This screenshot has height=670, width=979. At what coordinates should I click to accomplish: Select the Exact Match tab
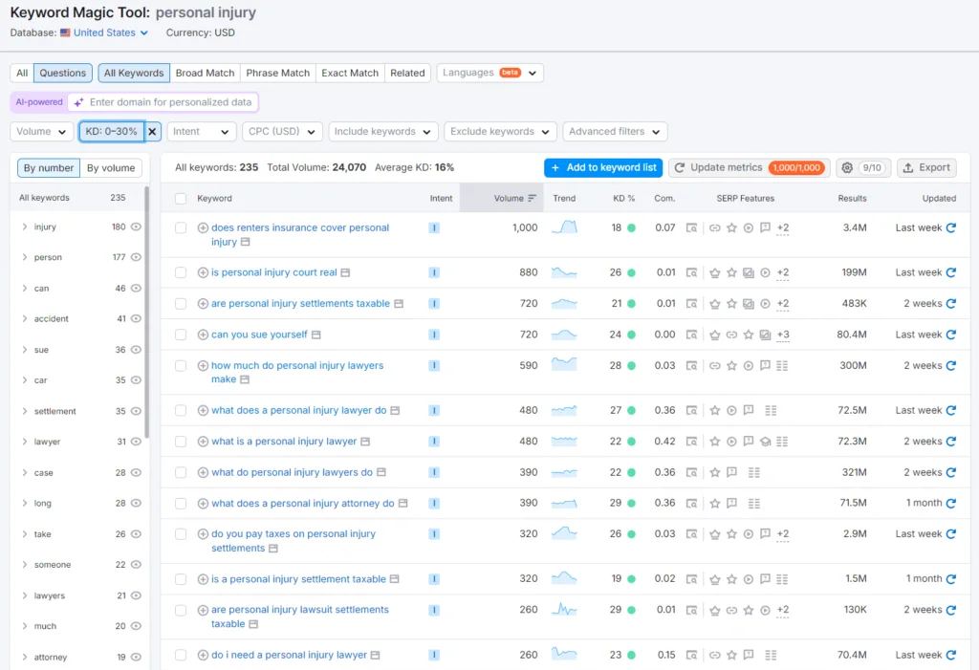(350, 73)
